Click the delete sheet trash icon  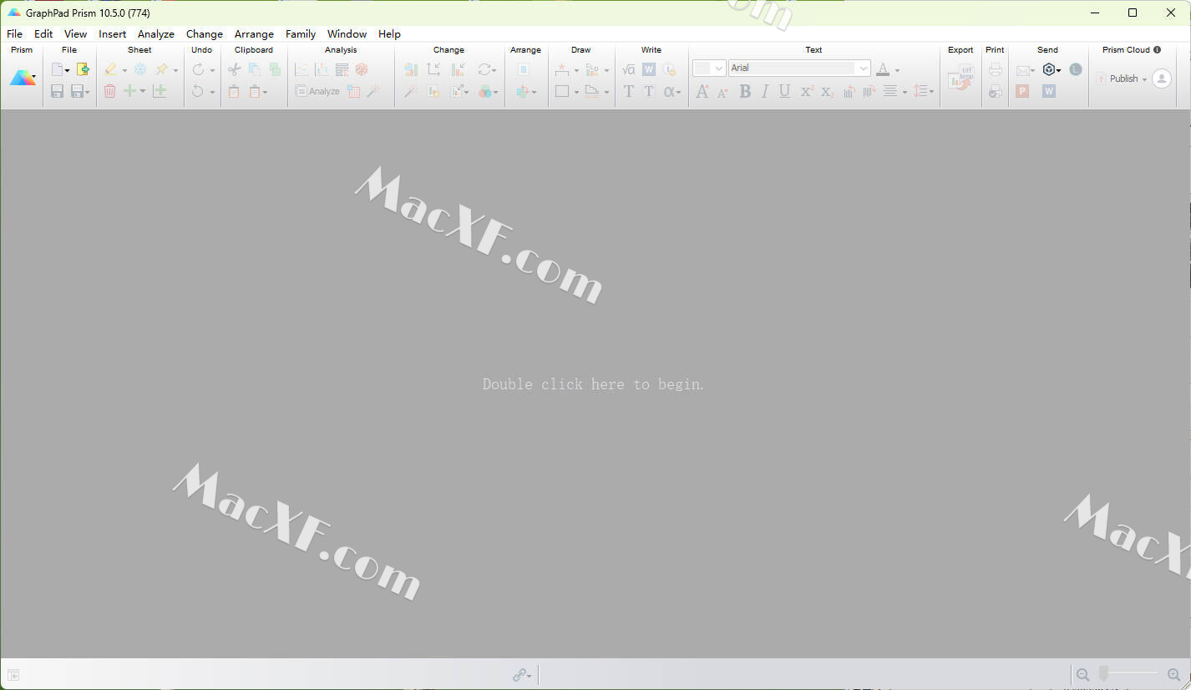coord(110,91)
